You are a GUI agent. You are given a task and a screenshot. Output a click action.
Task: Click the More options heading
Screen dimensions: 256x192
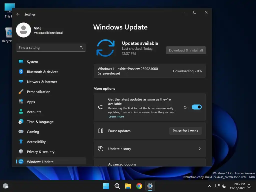point(104,88)
